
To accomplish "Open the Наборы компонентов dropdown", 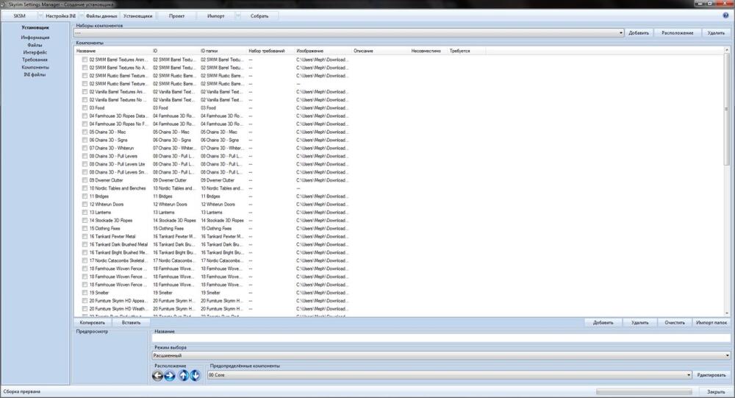I will click(x=348, y=33).
